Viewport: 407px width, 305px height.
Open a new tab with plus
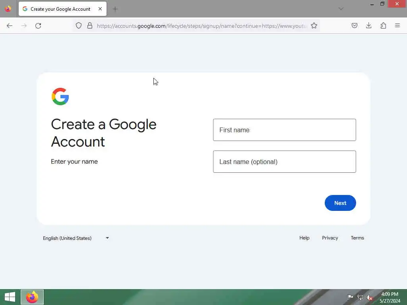[x=115, y=9]
